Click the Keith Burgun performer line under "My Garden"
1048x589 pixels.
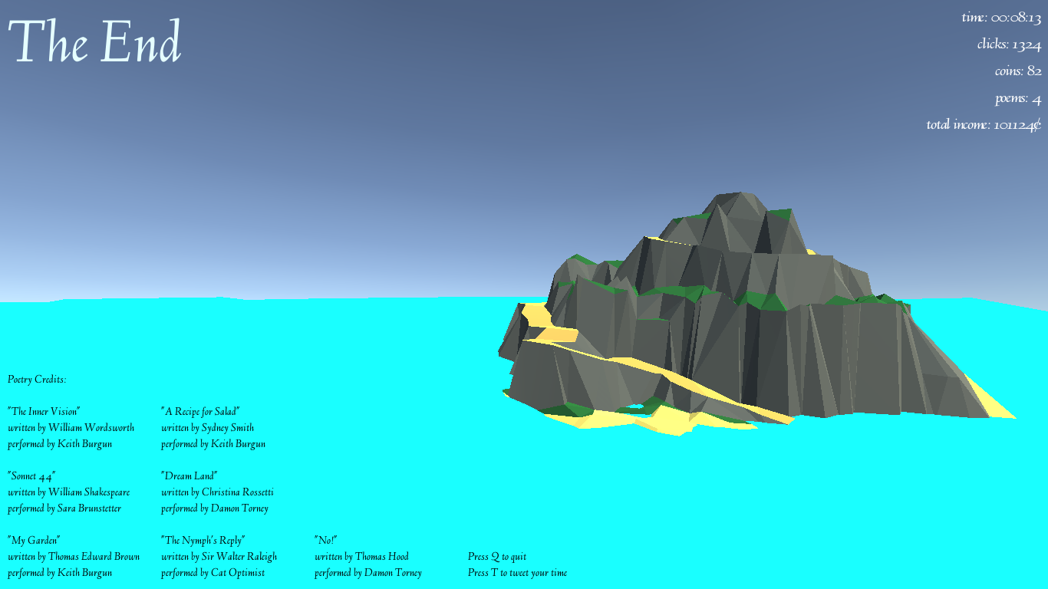(60, 573)
